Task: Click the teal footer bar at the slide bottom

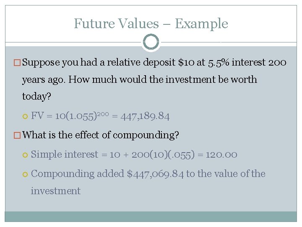Action: (x=151, y=216)
